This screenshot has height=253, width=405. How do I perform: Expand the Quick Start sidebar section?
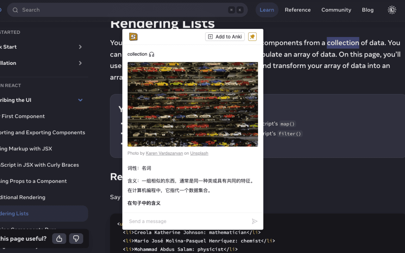click(80, 47)
